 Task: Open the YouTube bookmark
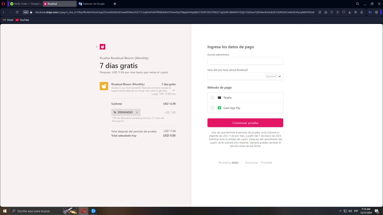[x=22, y=20]
